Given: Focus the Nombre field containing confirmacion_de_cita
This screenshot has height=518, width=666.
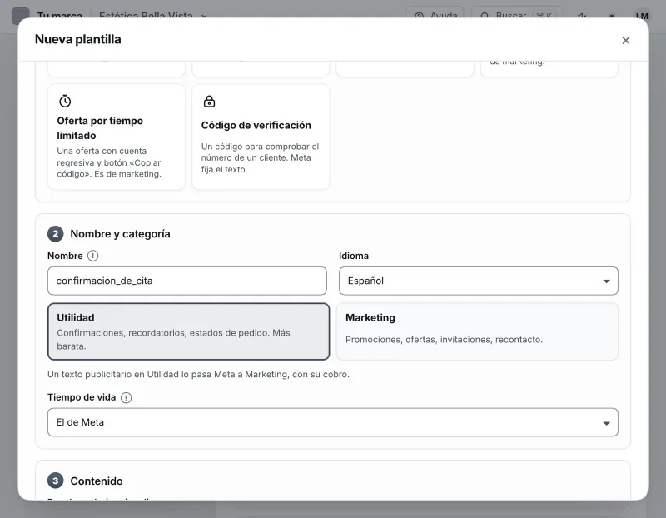Looking at the screenshot, I should coord(186,281).
